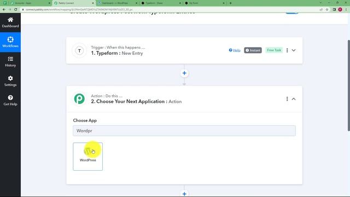Reload the current page

16,9
